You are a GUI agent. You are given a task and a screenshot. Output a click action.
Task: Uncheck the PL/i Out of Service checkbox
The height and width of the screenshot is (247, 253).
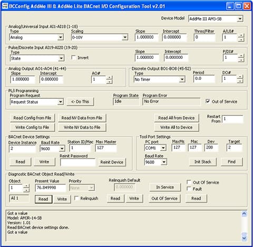(208, 101)
